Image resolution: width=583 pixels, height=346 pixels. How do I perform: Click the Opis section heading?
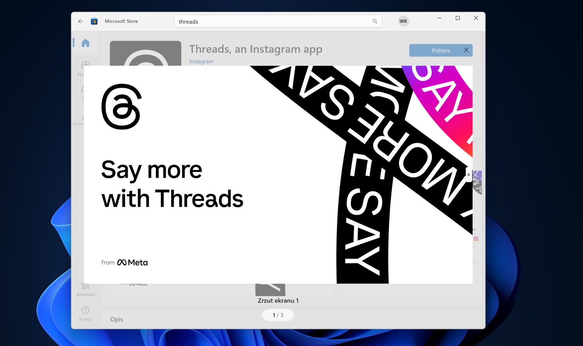[x=117, y=319]
